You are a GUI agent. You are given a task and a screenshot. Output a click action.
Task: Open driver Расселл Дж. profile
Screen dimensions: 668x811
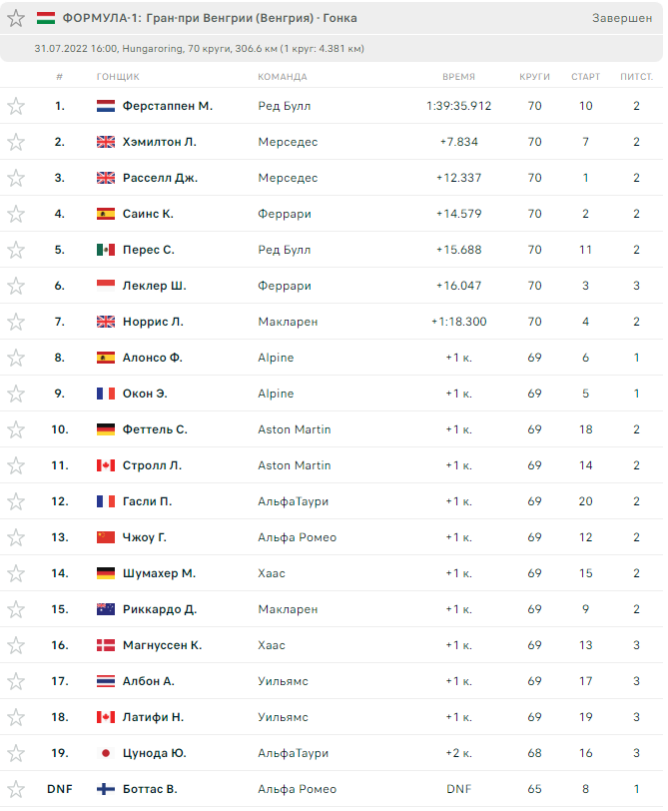click(160, 178)
